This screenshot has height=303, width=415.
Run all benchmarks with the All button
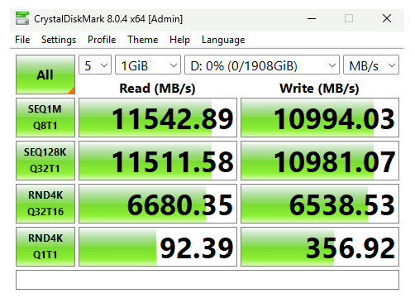pos(45,75)
